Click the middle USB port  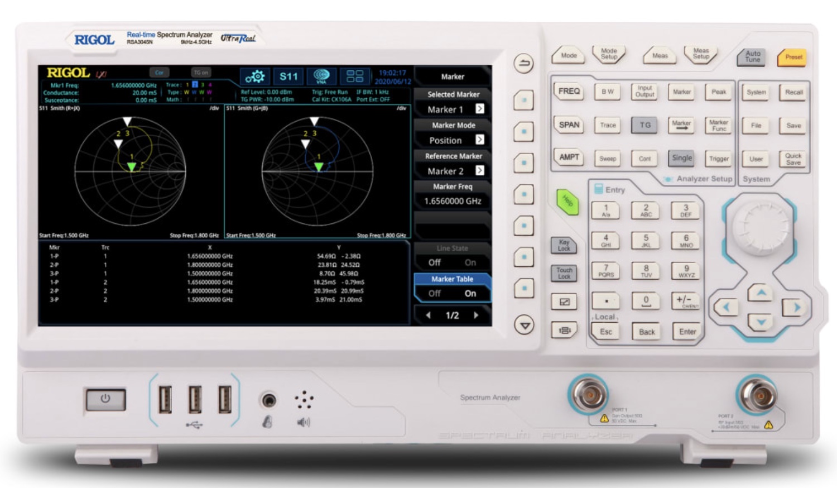click(x=195, y=399)
